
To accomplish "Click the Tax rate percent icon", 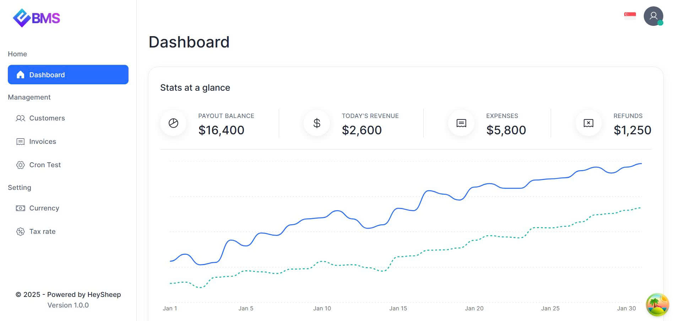I will 21,232.
